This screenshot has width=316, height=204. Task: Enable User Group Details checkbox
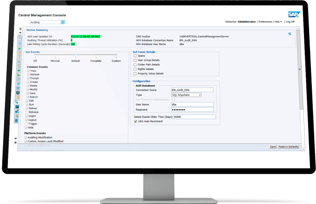tap(135, 60)
